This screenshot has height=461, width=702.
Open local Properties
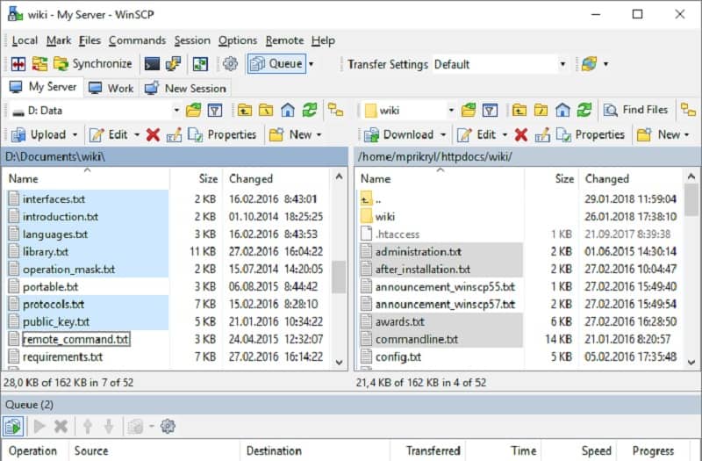pyautogui.click(x=222, y=135)
